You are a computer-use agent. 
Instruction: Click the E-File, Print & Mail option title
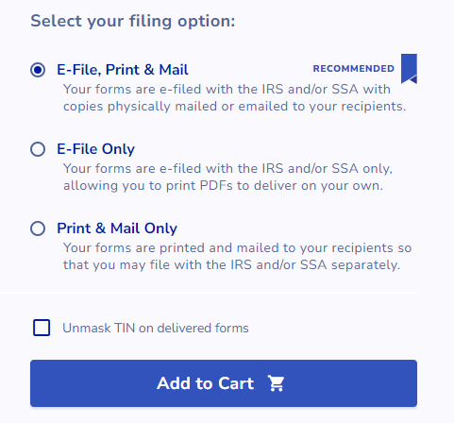[x=123, y=70]
